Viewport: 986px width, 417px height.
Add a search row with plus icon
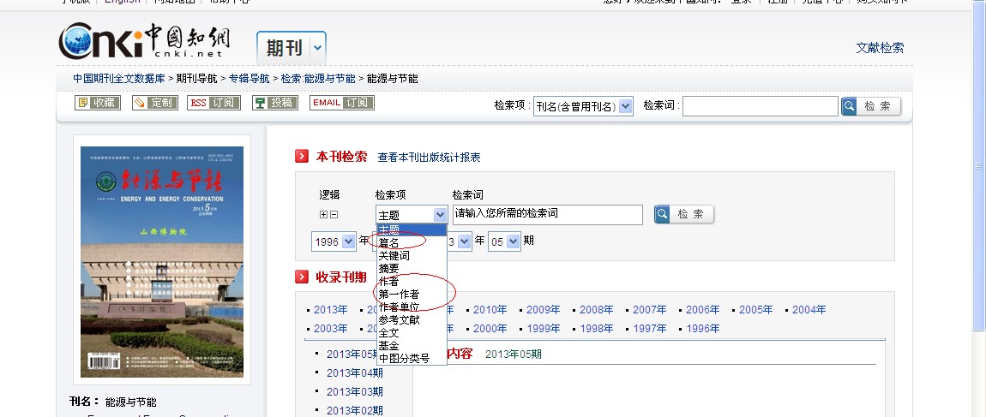[x=323, y=215]
